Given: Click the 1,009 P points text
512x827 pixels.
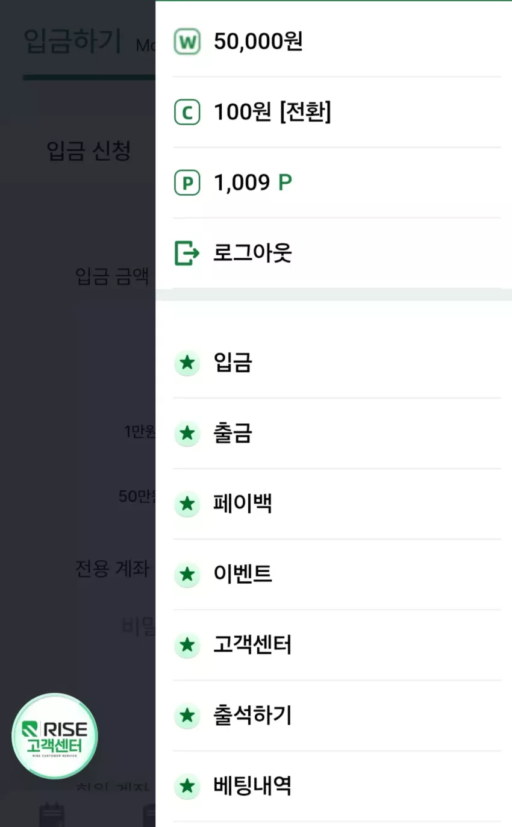Looking at the screenshot, I should (x=253, y=183).
